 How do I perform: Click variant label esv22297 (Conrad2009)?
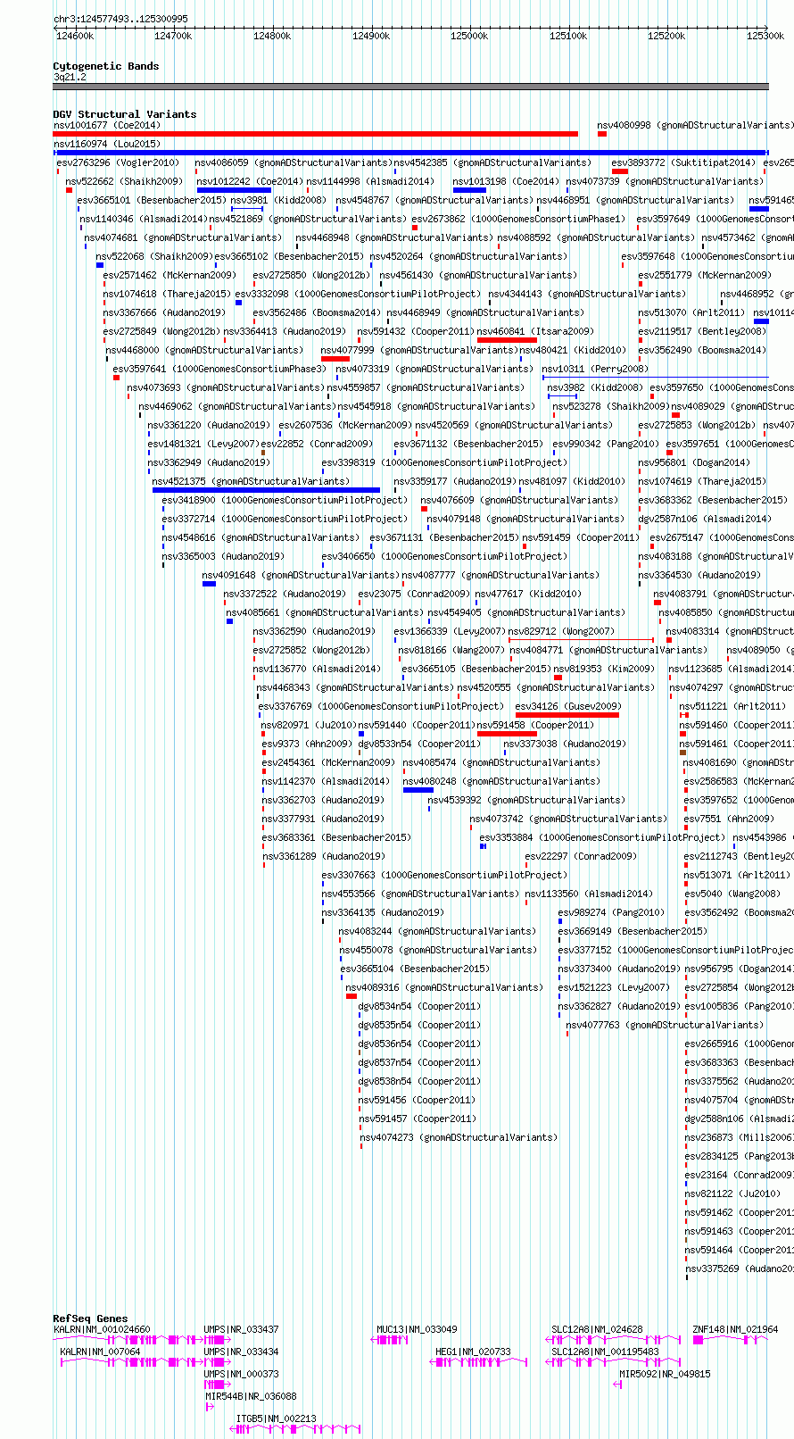581,856
